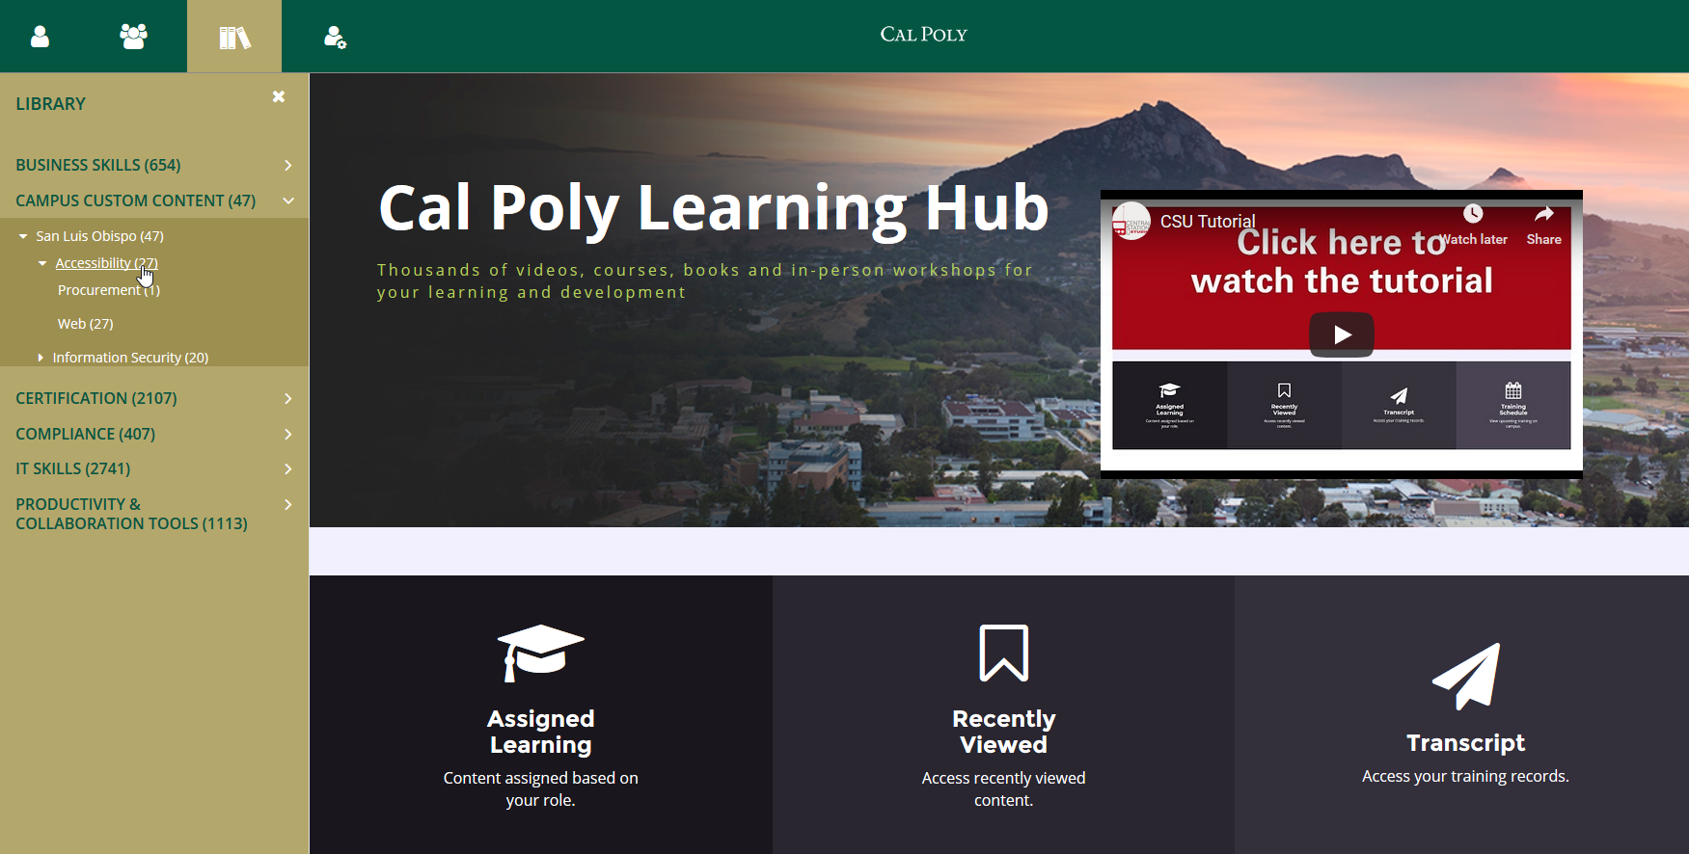Close the Library panel with the X
The height and width of the screenshot is (854, 1689).
coord(279,96)
